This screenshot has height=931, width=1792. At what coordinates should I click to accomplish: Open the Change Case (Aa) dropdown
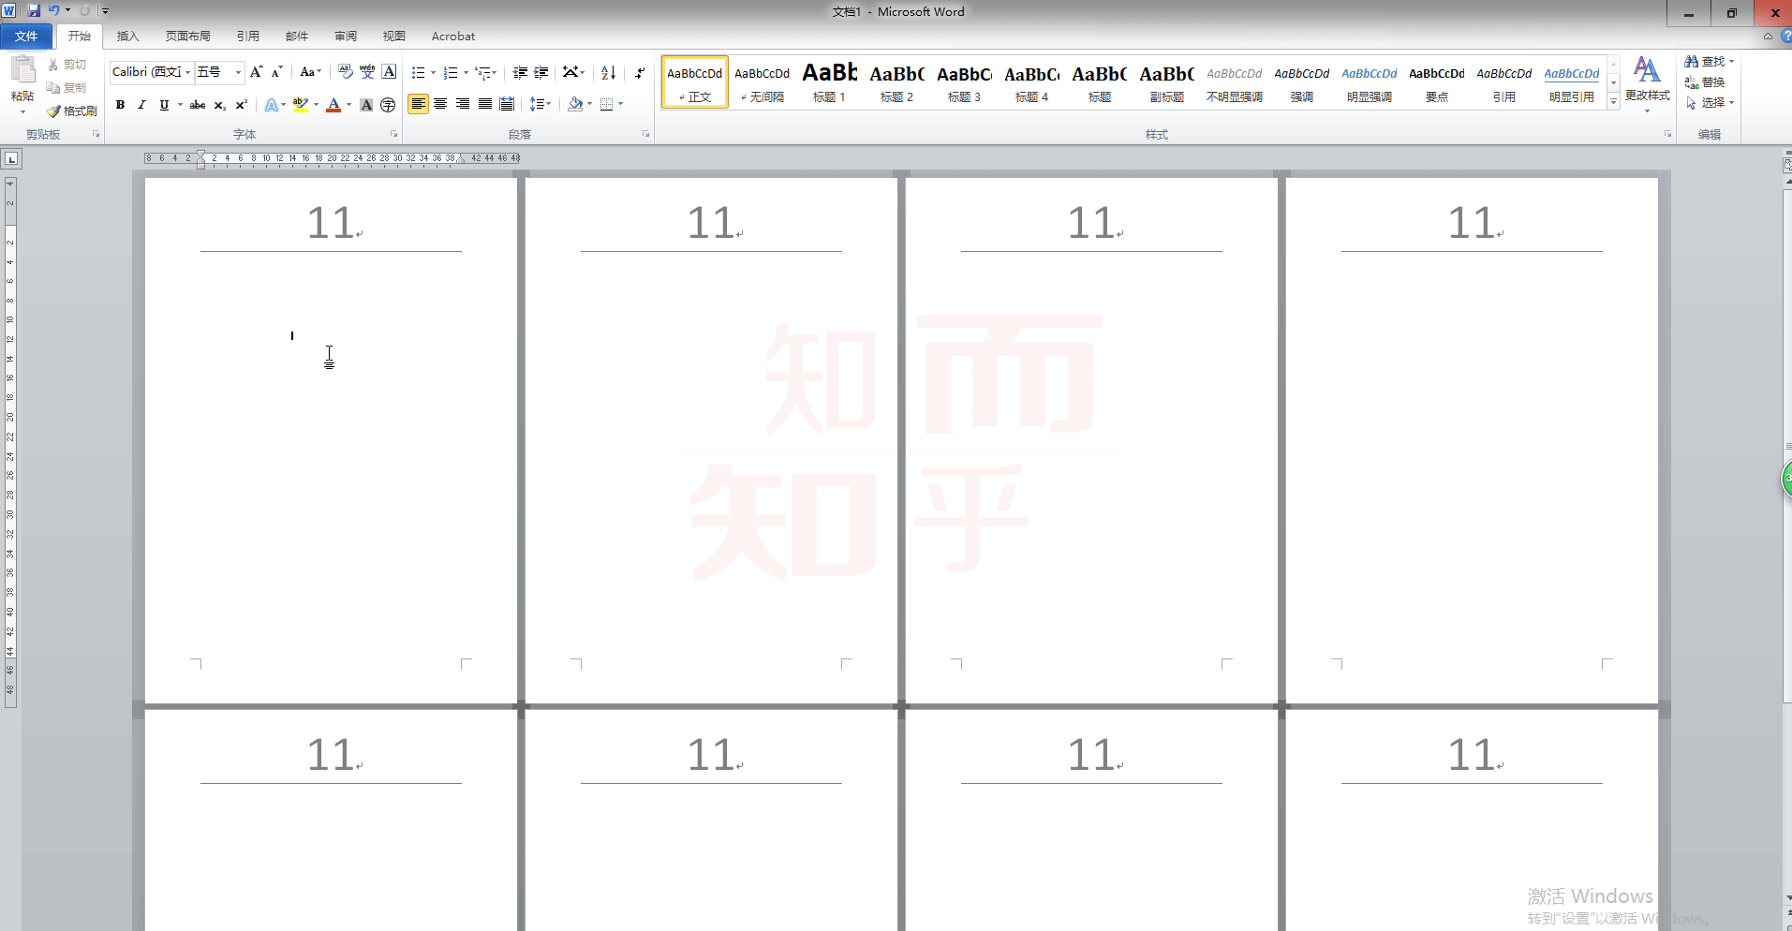pyautogui.click(x=310, y=72)
